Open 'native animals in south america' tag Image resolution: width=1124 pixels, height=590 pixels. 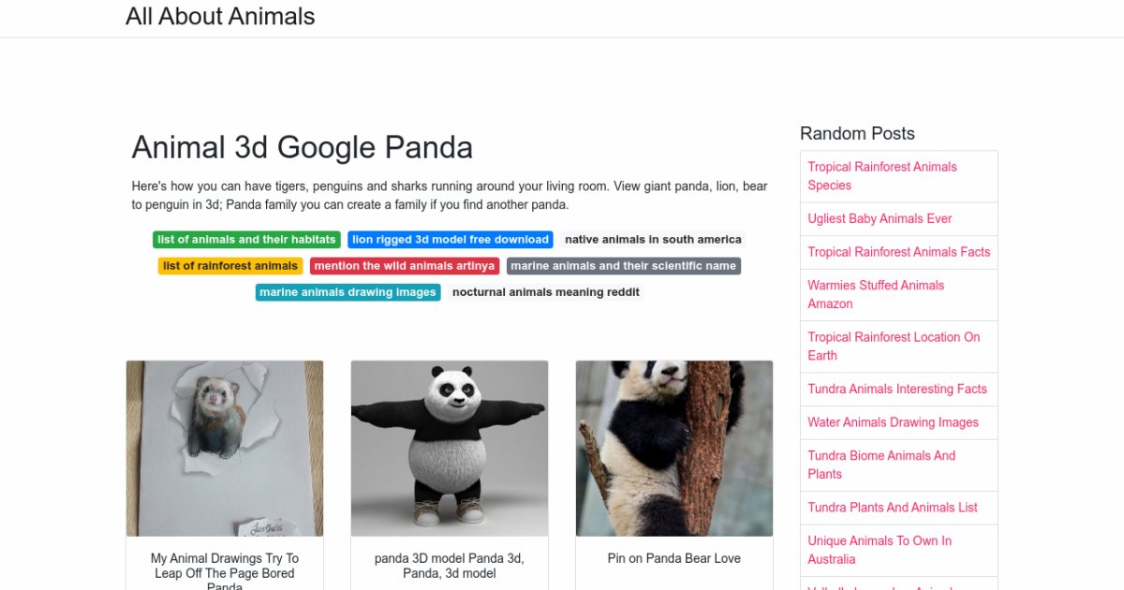[653, 240]
